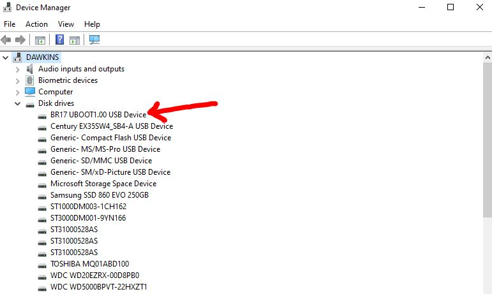
Task: Click the Device Manager title bar icon
Action: point(7,7)
